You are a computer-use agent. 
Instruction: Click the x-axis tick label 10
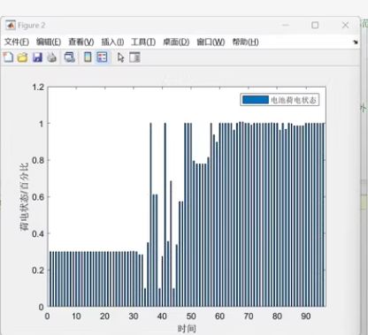(76, 316)
